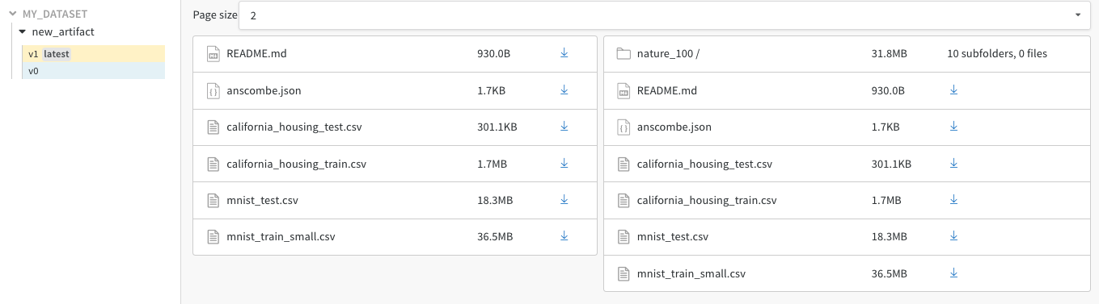Select version v1 latest
Screen dimensions: 1099x304
click(x=94, y=54)
